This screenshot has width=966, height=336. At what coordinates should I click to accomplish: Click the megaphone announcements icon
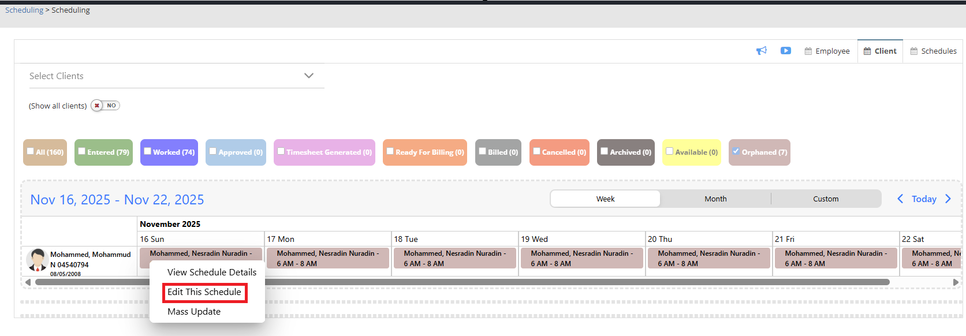(x=762, y=51)
